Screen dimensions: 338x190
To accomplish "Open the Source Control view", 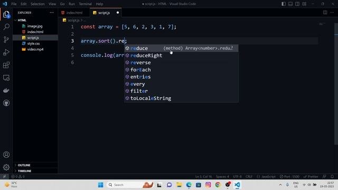I will point(6,40).
